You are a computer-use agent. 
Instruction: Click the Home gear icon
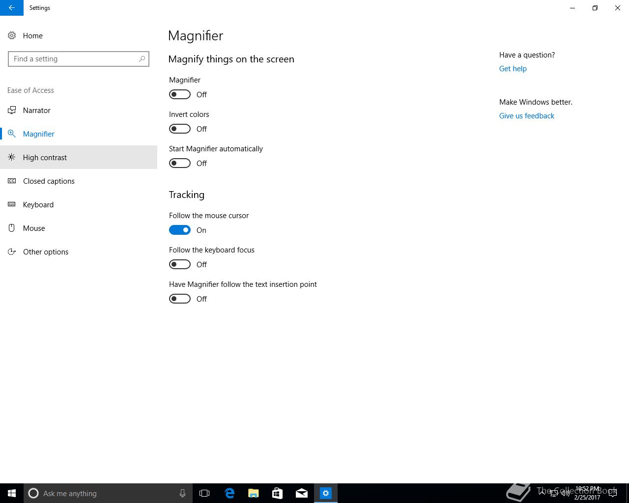(x=12, y=35)
